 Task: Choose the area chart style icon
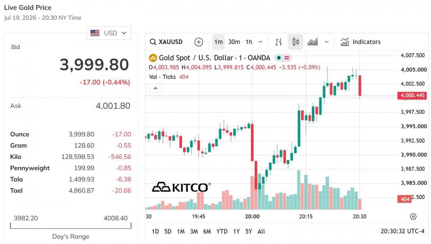(312, 42)
